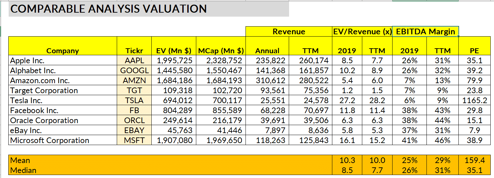Click the TSLA ticker cell
The width and height of the screenshot is (494, 178).
tap(134, 100)
